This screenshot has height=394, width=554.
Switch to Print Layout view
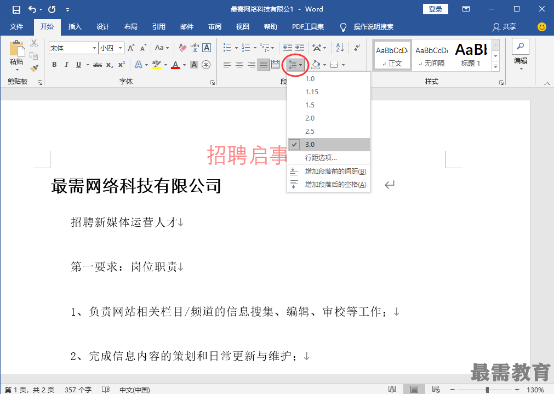pos(414,390)
